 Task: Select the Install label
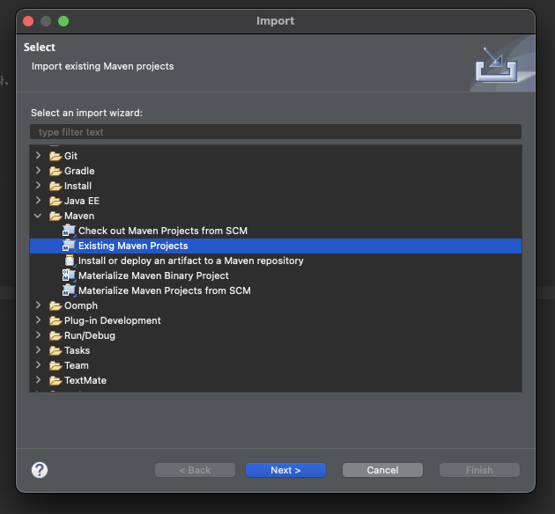(78, 186)
